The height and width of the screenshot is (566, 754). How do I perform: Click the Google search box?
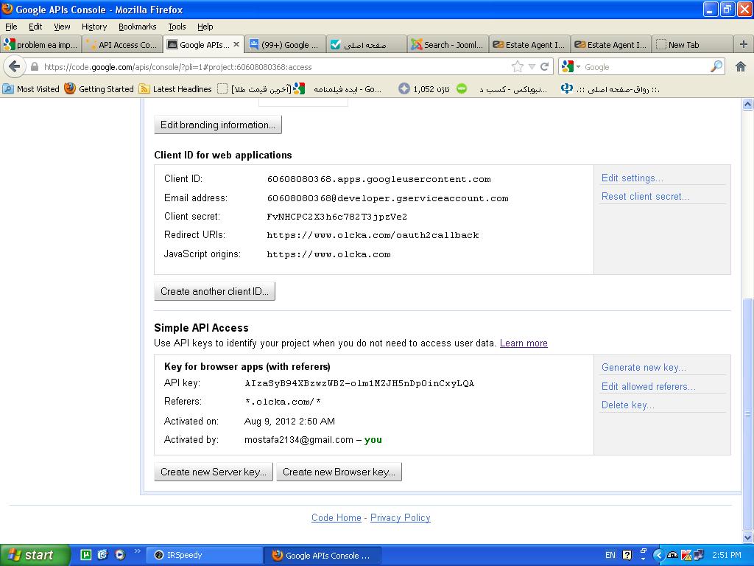646,67
